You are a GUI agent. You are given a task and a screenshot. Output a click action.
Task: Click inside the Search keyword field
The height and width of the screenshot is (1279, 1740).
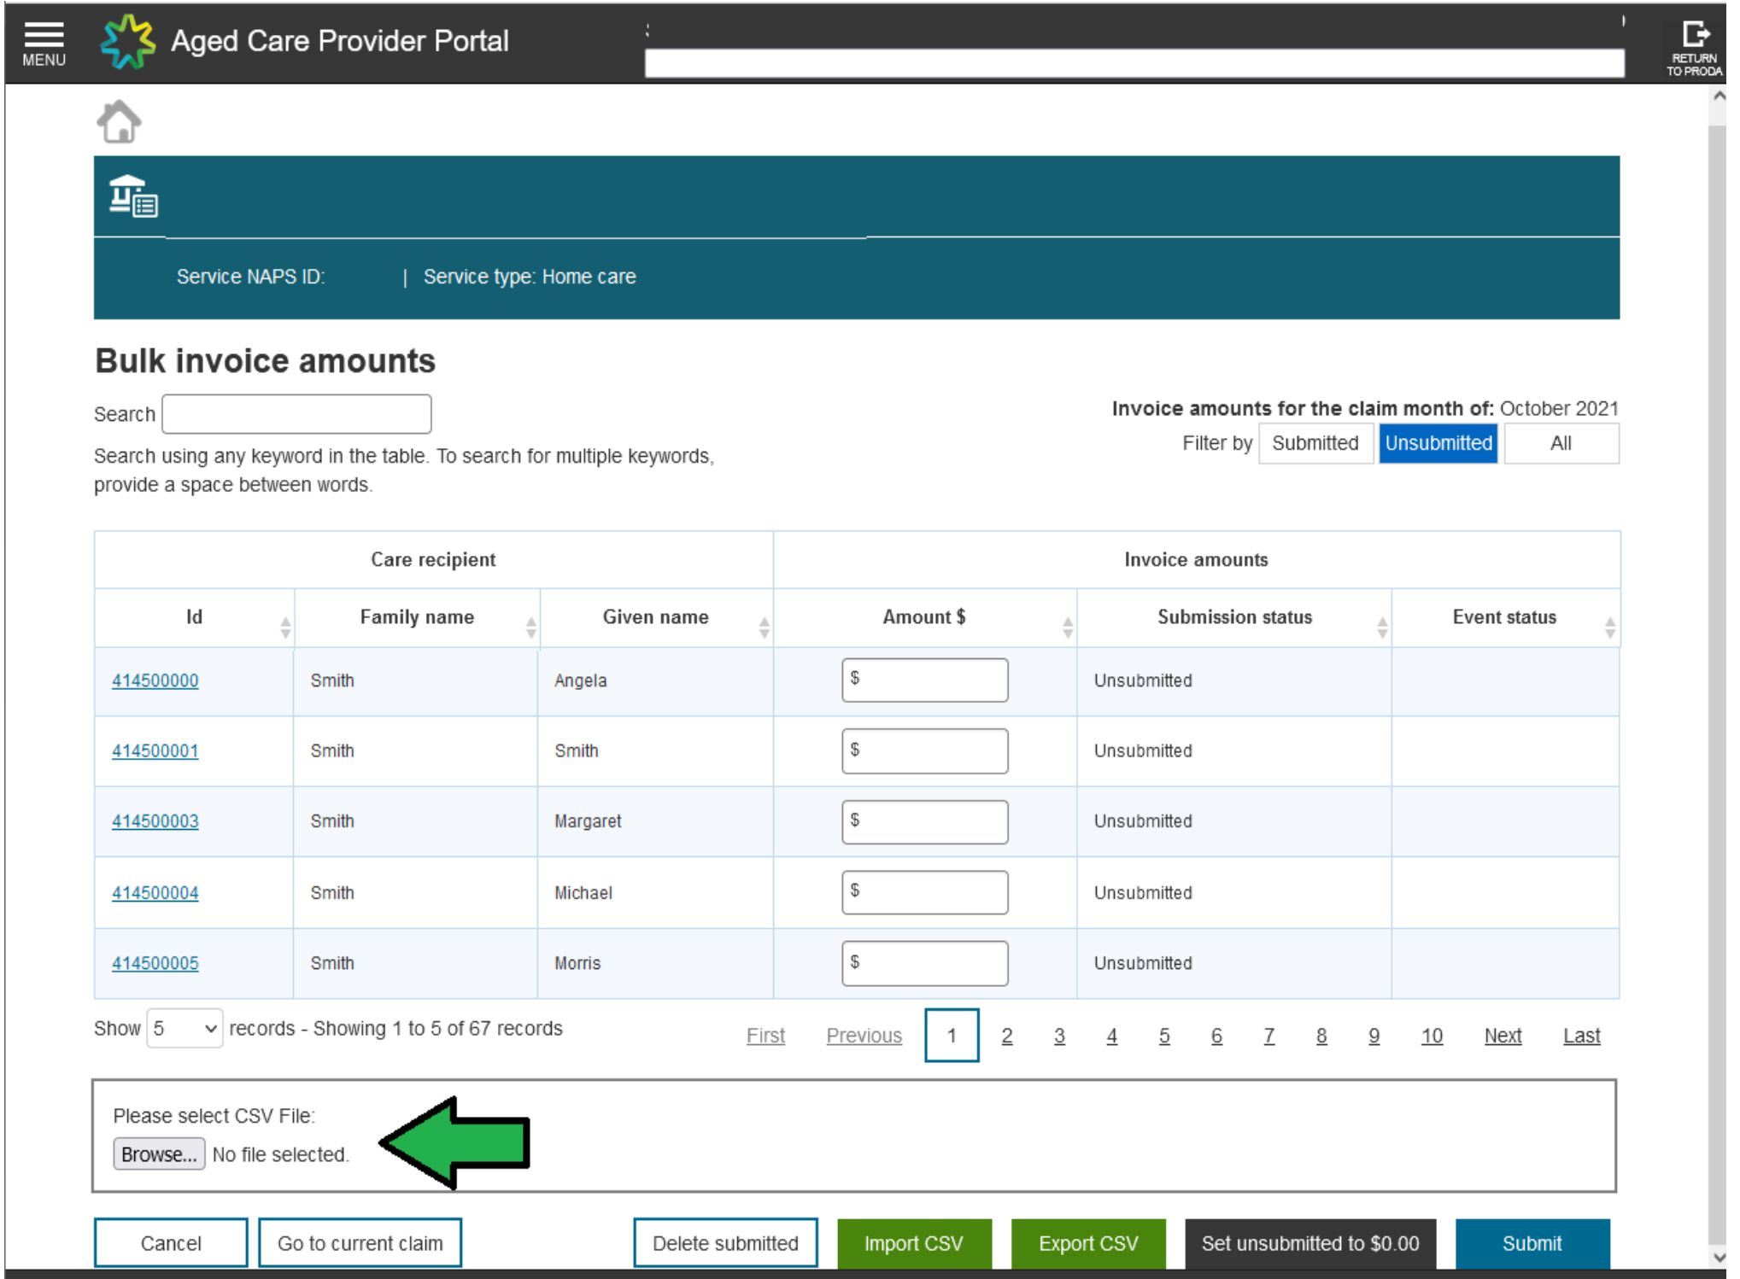[x=296, y=413]
